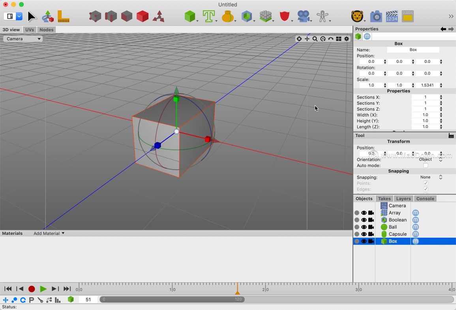Click the camera object creation icon
Viewport: 456px width, 310px height.
(303, 16)
